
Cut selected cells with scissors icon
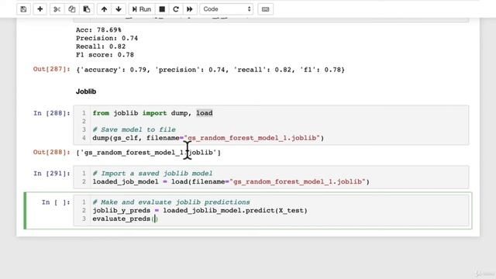(57, 9)
